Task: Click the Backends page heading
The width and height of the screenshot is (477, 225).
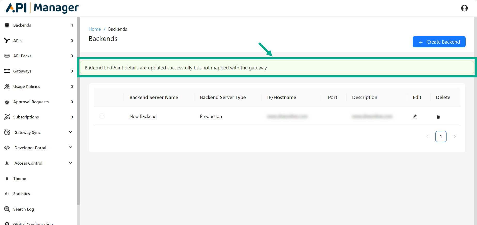Action: click(103, 39)
